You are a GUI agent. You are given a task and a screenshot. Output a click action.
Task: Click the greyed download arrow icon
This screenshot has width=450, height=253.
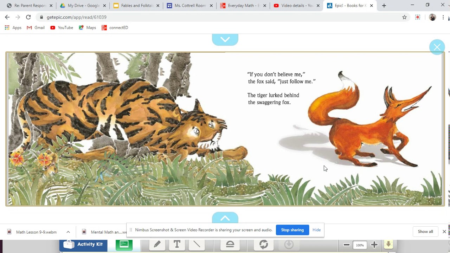289,245
